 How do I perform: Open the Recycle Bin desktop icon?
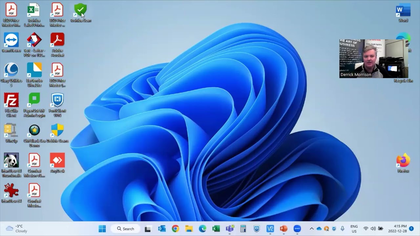(x=403, y=80)
